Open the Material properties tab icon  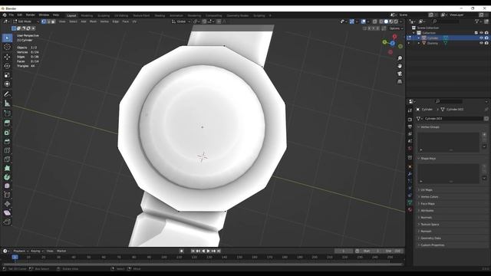pos(410,209)
